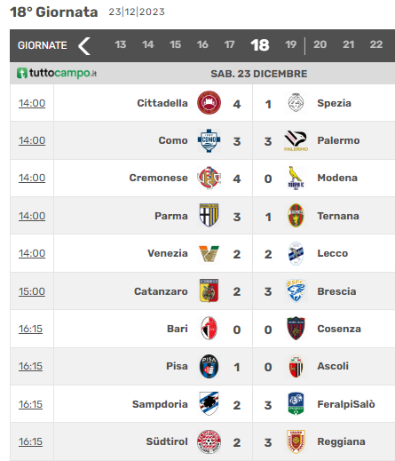Click the Sampdoria crest
The width and height of the screenshot is (395, 461).
209,403
